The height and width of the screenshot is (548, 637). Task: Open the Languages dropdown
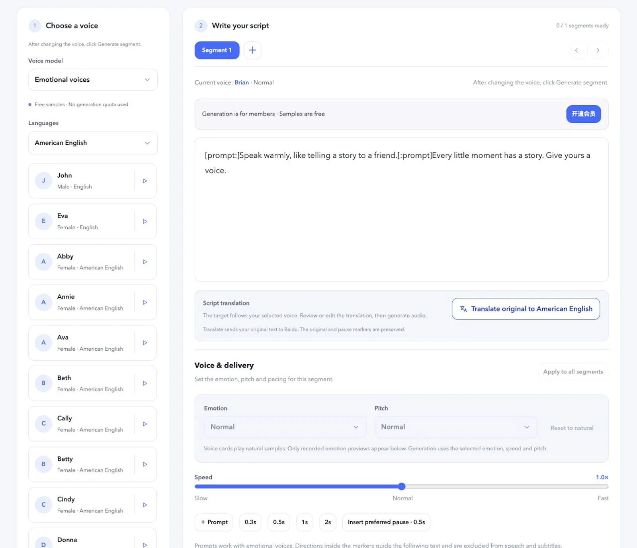pos(93,143)
